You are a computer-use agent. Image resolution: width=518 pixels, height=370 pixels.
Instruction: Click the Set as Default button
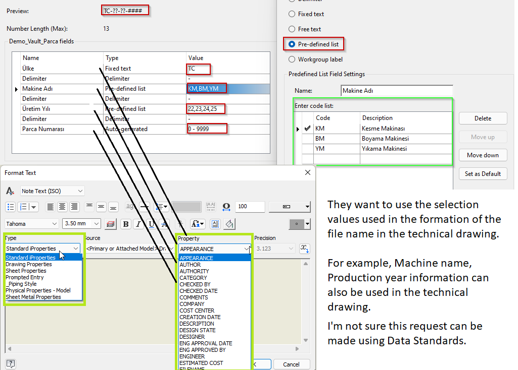pyautogui.click(x=482, y=173)
